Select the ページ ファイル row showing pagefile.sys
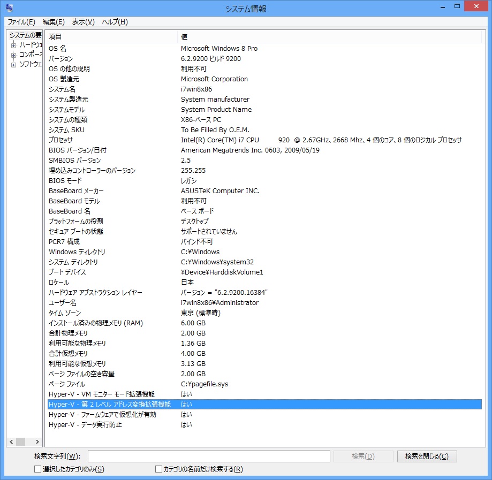The height and width of the screenshot is (480, 492). (x=264, y=384)
